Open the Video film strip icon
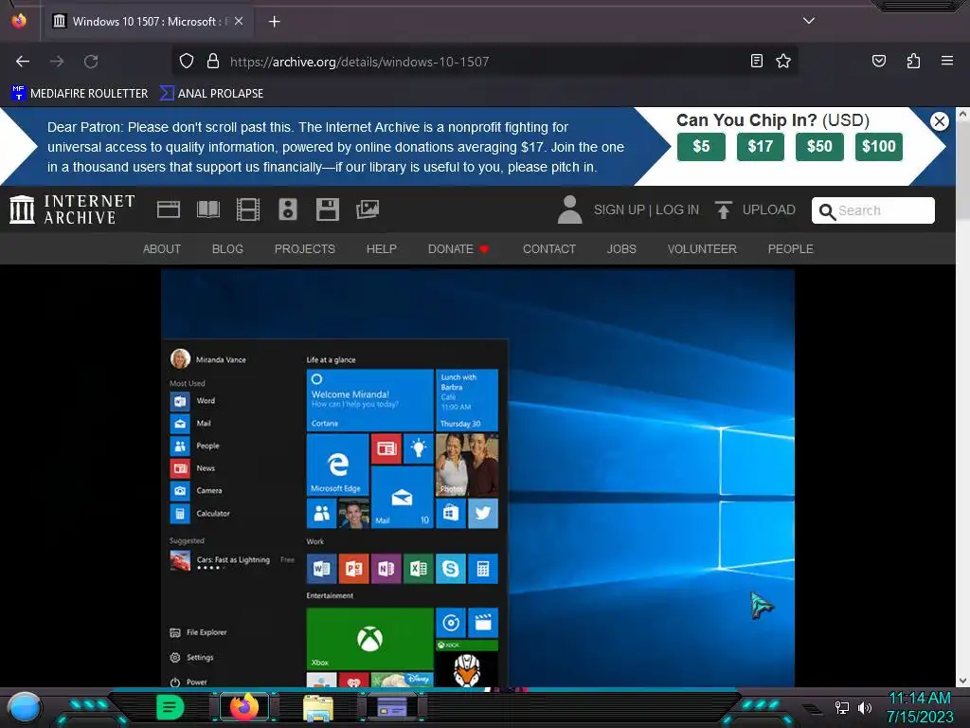The height and width of the screenshot is (728, 970). 247,209
